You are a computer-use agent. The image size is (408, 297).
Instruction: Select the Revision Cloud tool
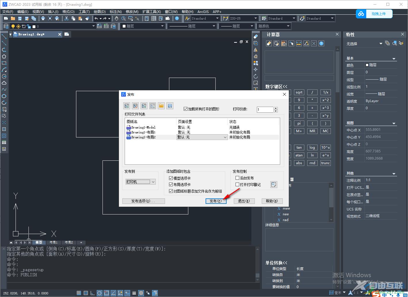4,83
